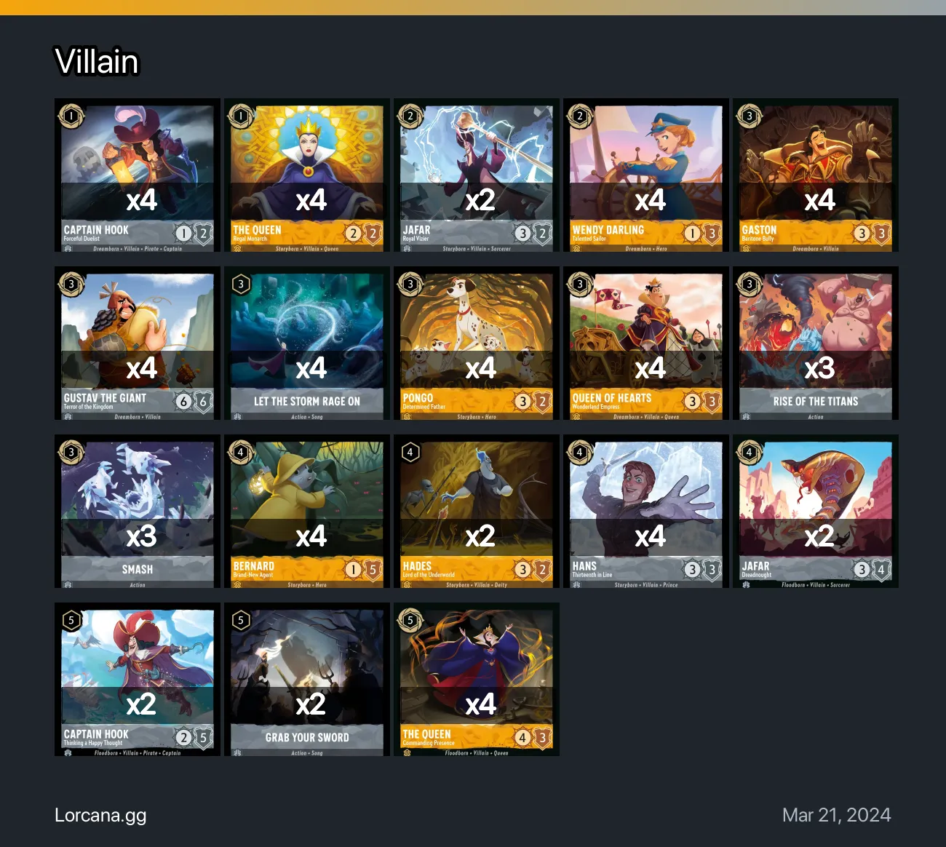This screenshot has width=946, height=847.
Task: Select Pongo Determined Father card
Action: coord(477,343)
